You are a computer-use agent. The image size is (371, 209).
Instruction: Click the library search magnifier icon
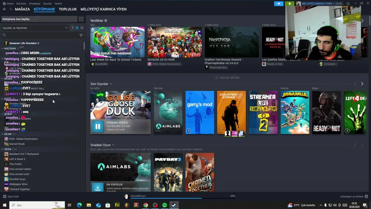click(4, 35)
